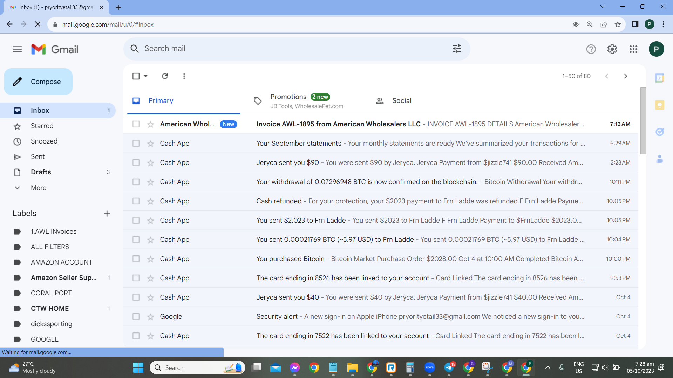The width and height of the screenshot is (673, 378).
Task: Star the Google Security alert email
Action: click(x=150, y=317)
